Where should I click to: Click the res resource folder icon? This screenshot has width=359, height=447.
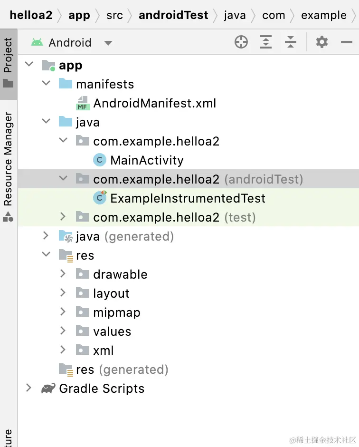click(66, 255)
